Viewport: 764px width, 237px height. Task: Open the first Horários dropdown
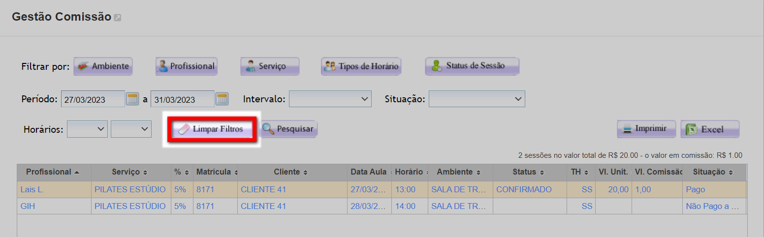87,129
